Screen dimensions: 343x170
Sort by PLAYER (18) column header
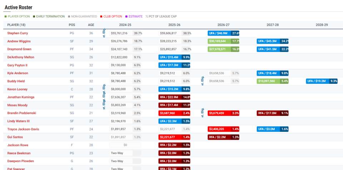(x=16, y=25)
